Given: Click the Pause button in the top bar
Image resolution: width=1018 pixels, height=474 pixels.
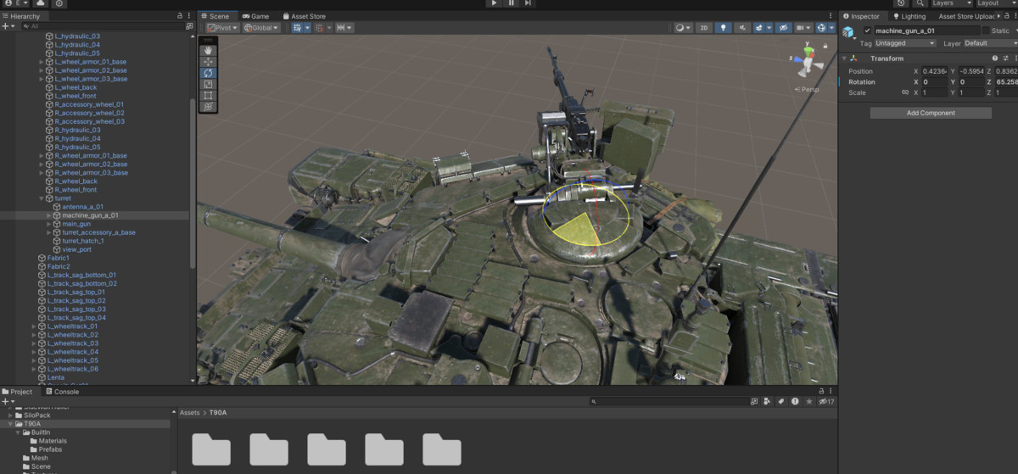Looking at the screenshot, I should pyautogui.click(x=512, y=3).
